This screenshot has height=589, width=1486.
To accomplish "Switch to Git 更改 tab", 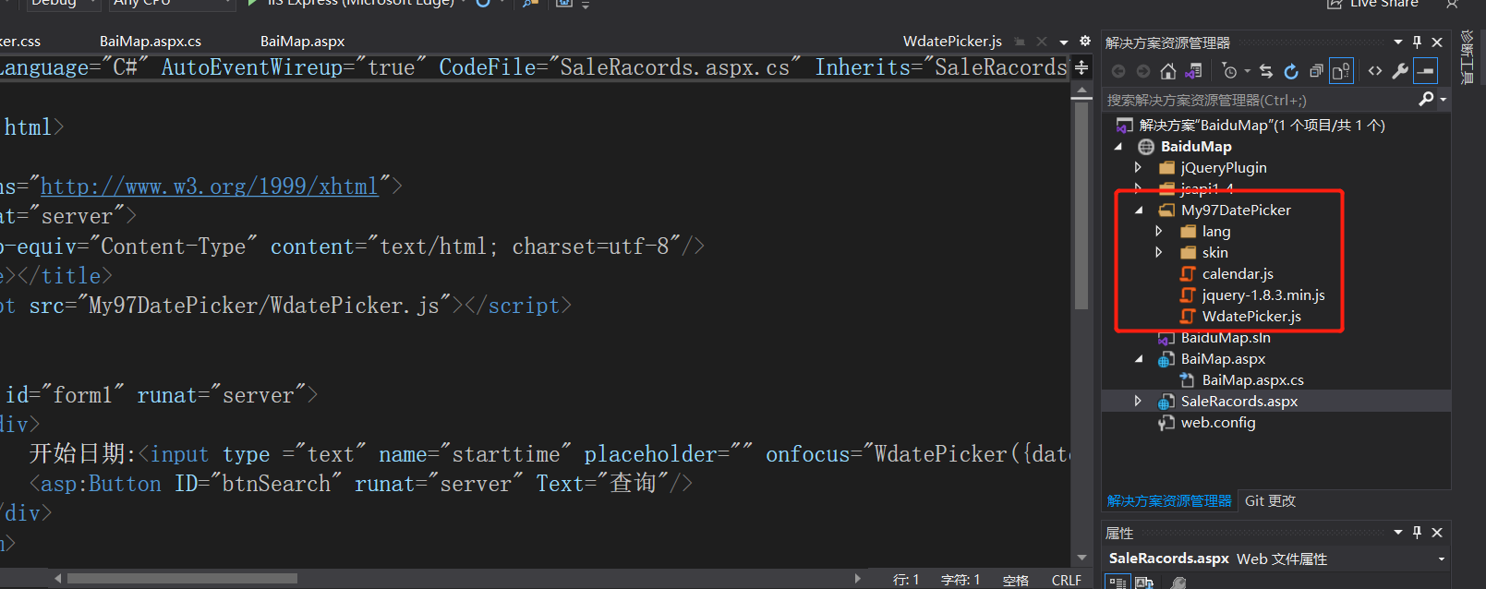I will click(x=1270, y=500).
